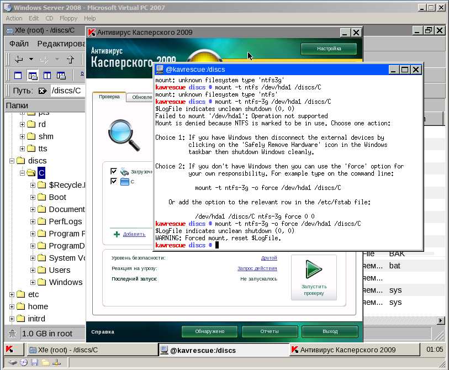Screen dimensions: 449x370
Task: Click Virtual PC floppy status icon
Action: point(35,363)
